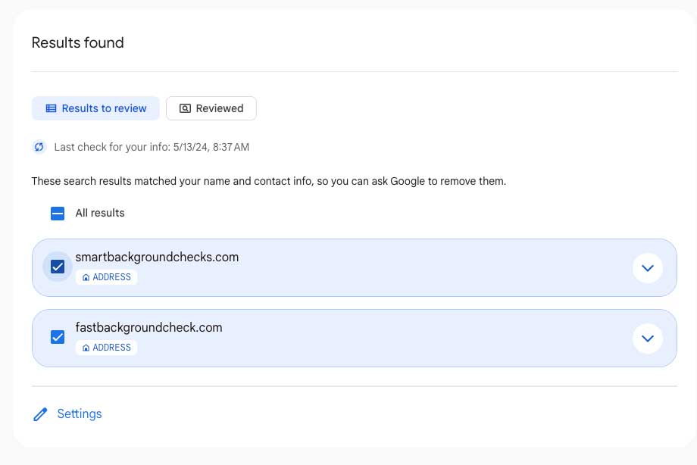Click home icon in smartbackgroundchecks.com ADDRESS tag
The width and height of the screenshot is (697, 465).
[86, 277]
